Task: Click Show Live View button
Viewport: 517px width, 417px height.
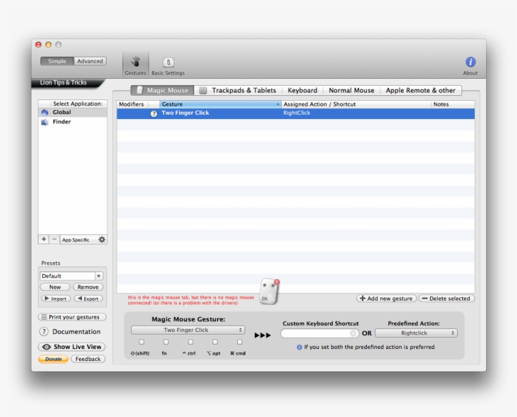Action: [72, 347]
